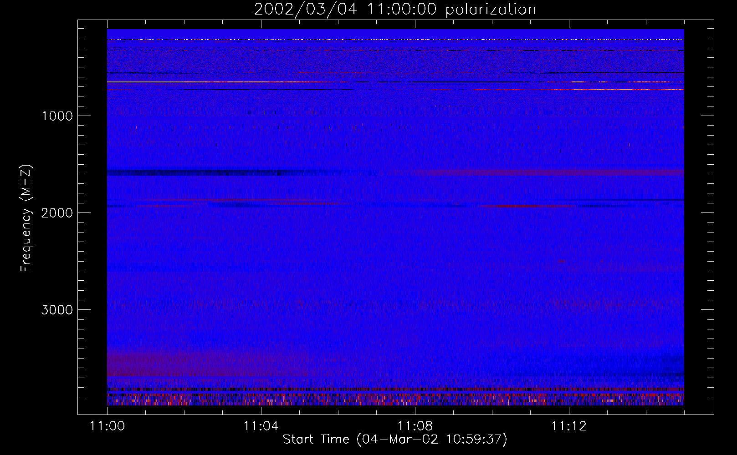Click the 3000 frequency tick label
737x455 pixels.
point(57,310)
